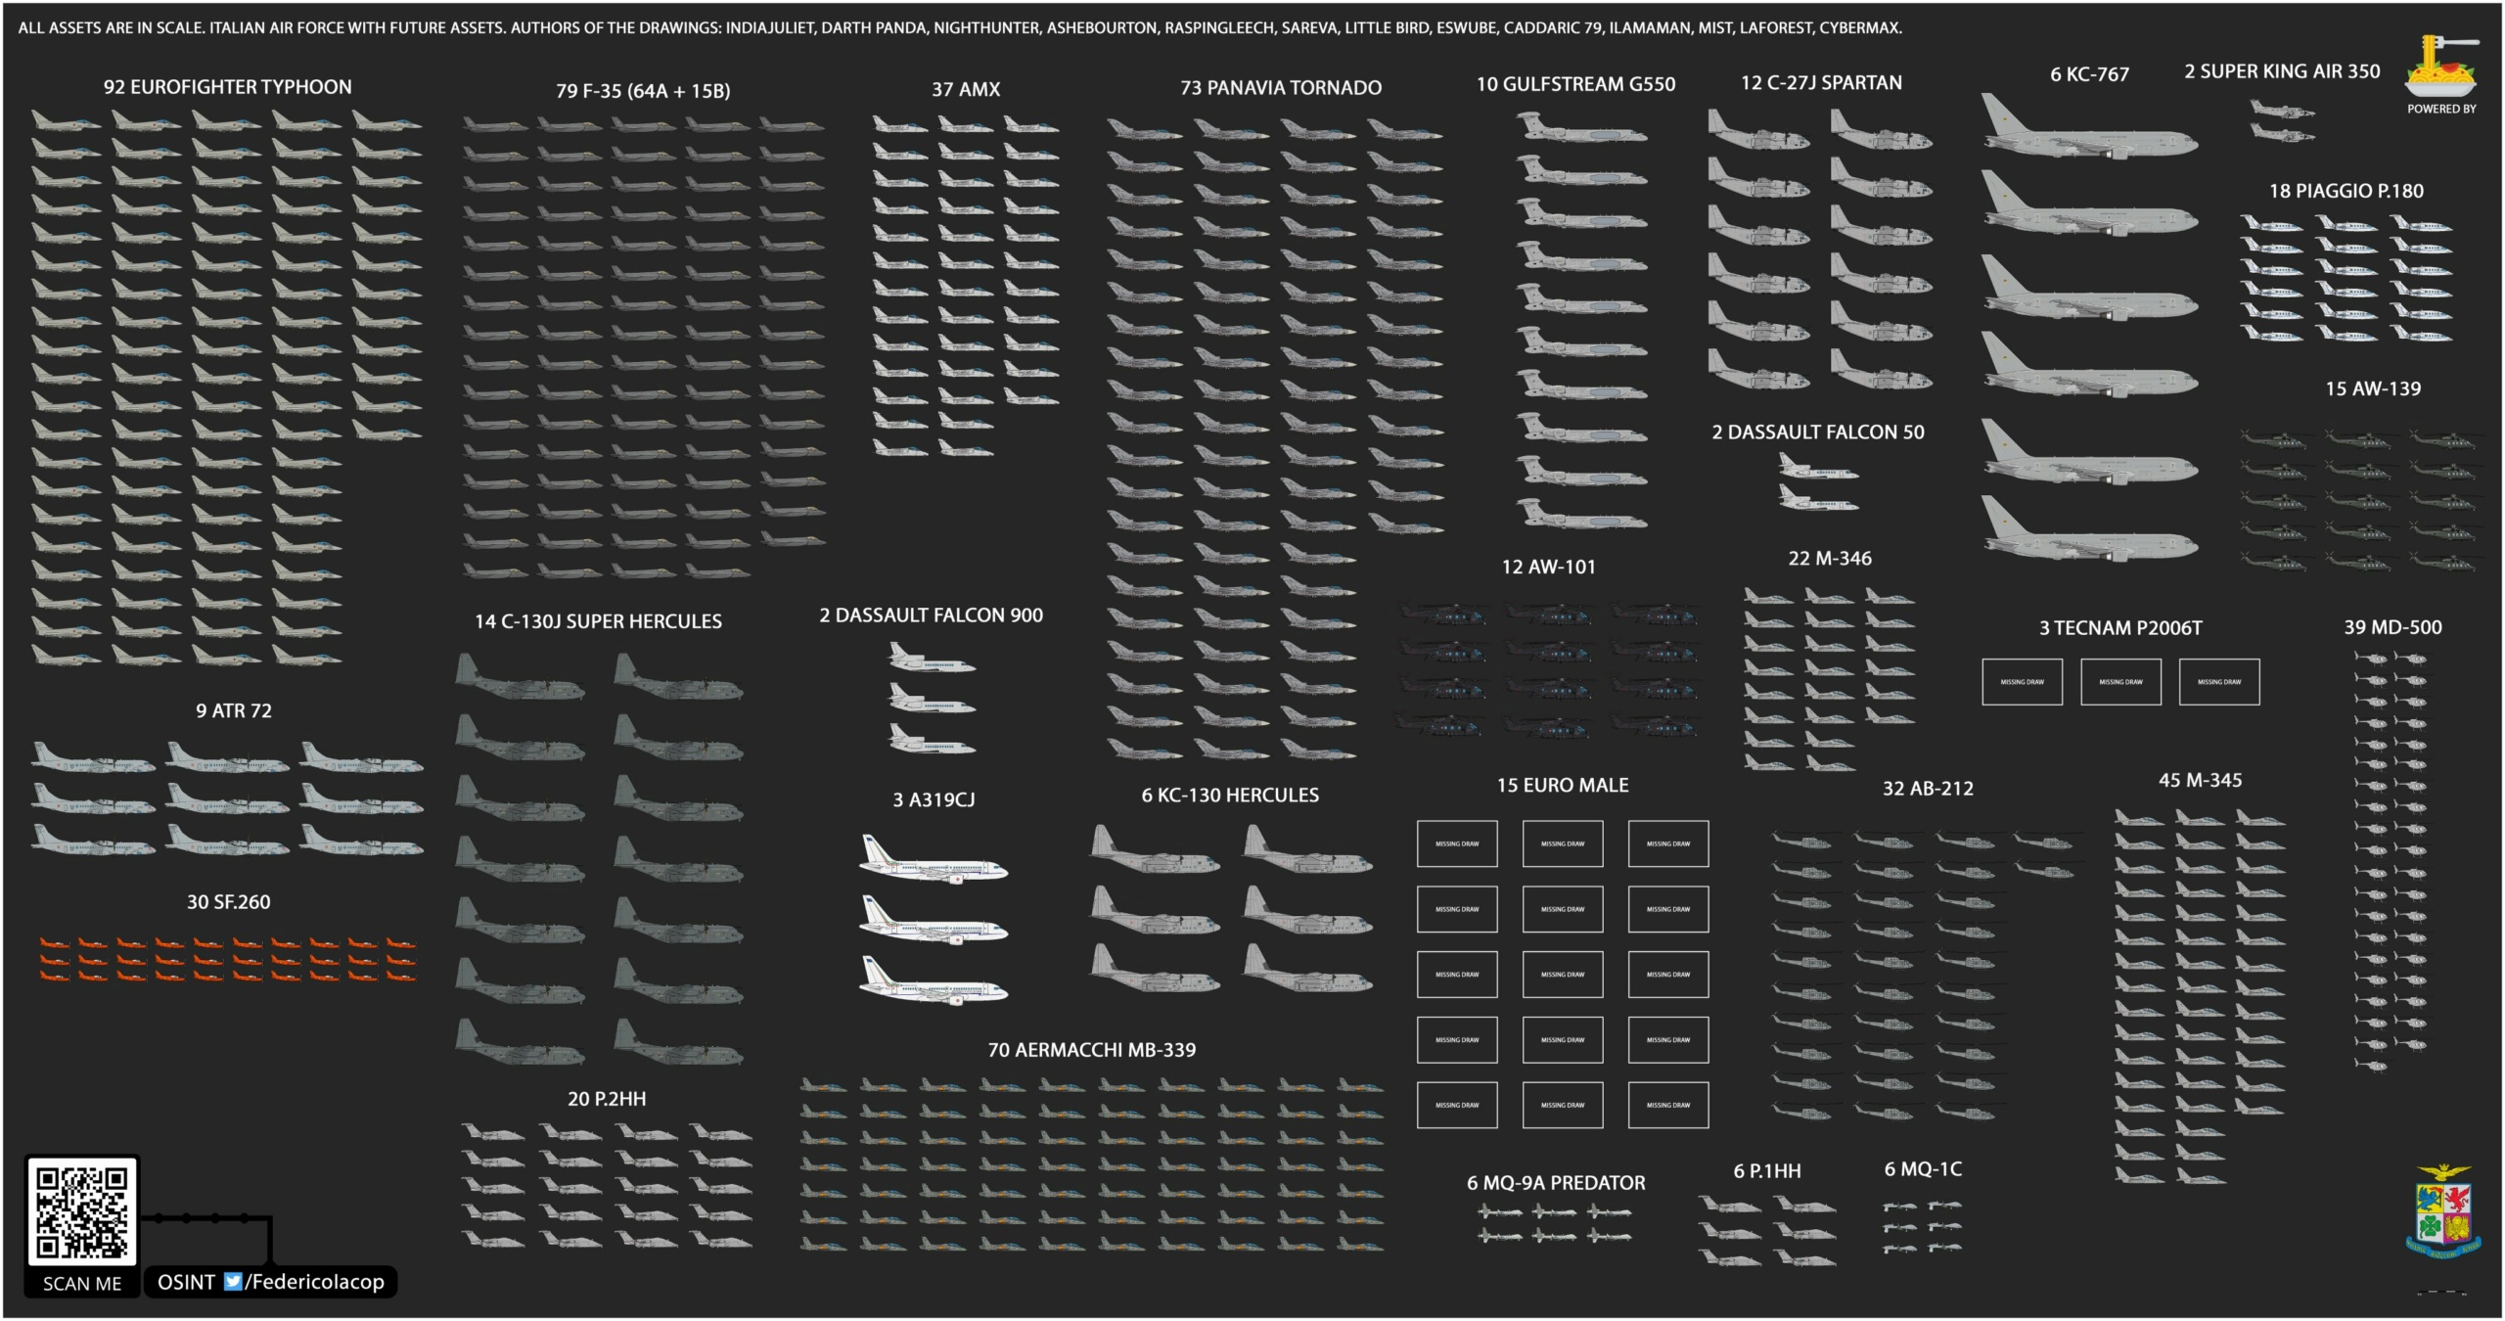
Task: Click the topmost Gulfstream G550 drawing
Action: (1581, 128)
